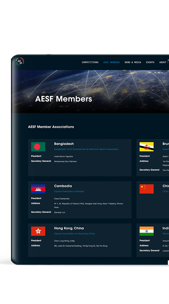Screen dimensions: 169x304
Task: Select president name Chea Chanboribo
Action: tap(62, 199)
